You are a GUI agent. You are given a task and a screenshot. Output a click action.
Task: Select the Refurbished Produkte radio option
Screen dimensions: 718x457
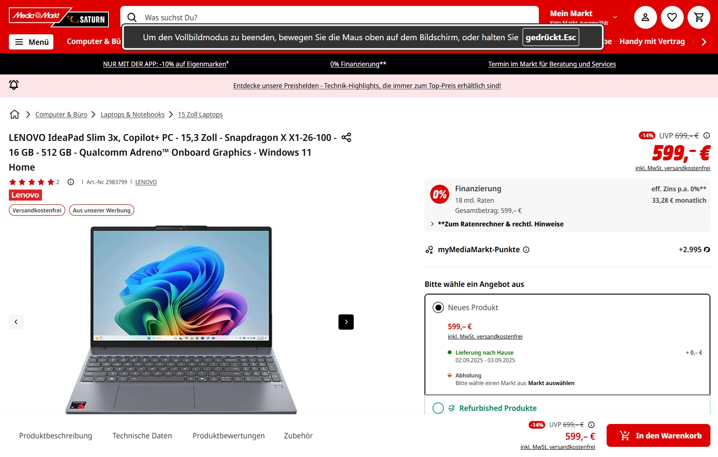[438, 408]
